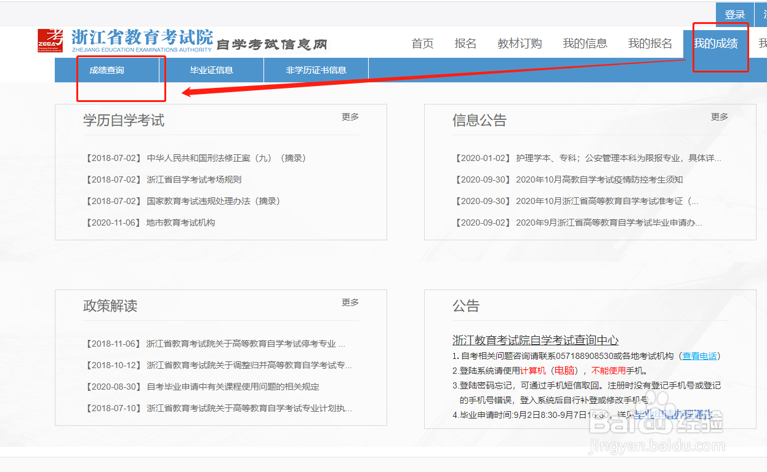Open 我的报名 in the top navigation
This screenshot has width=767, height=472.
tap(650, 43)
